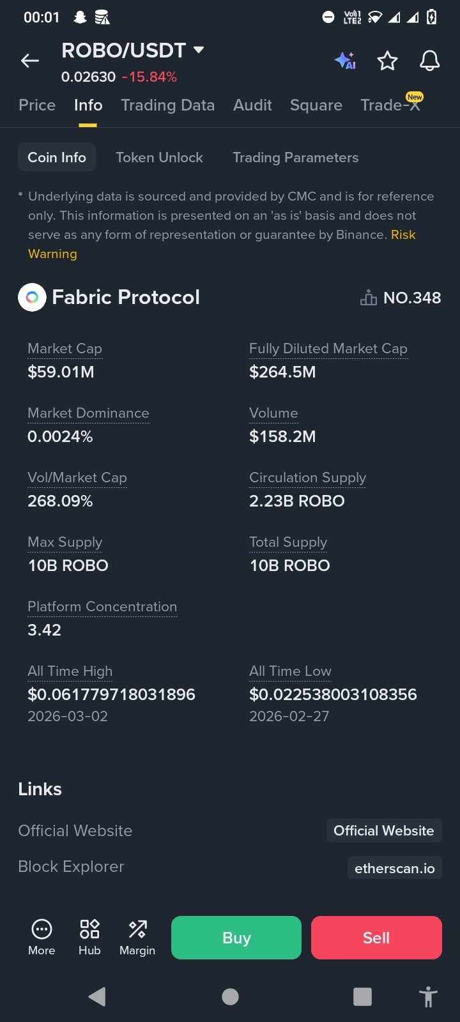460x1022 pixels.
Task: Select the Token Unlock sub-tab
Action: click(x=159, y=157)
